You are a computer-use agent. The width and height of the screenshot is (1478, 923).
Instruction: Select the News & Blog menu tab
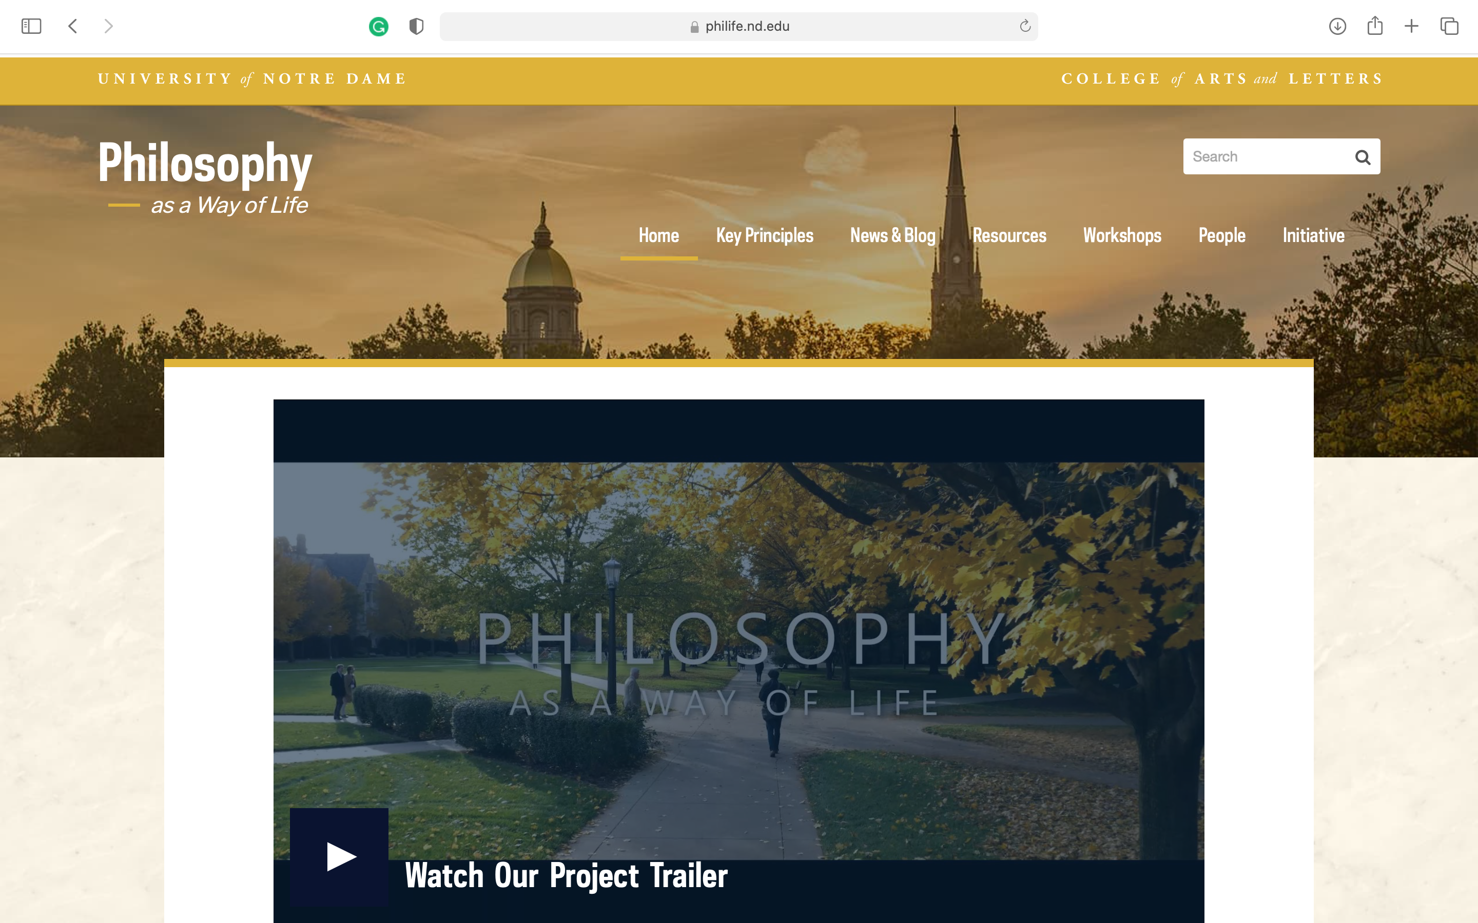click(893, 235)
